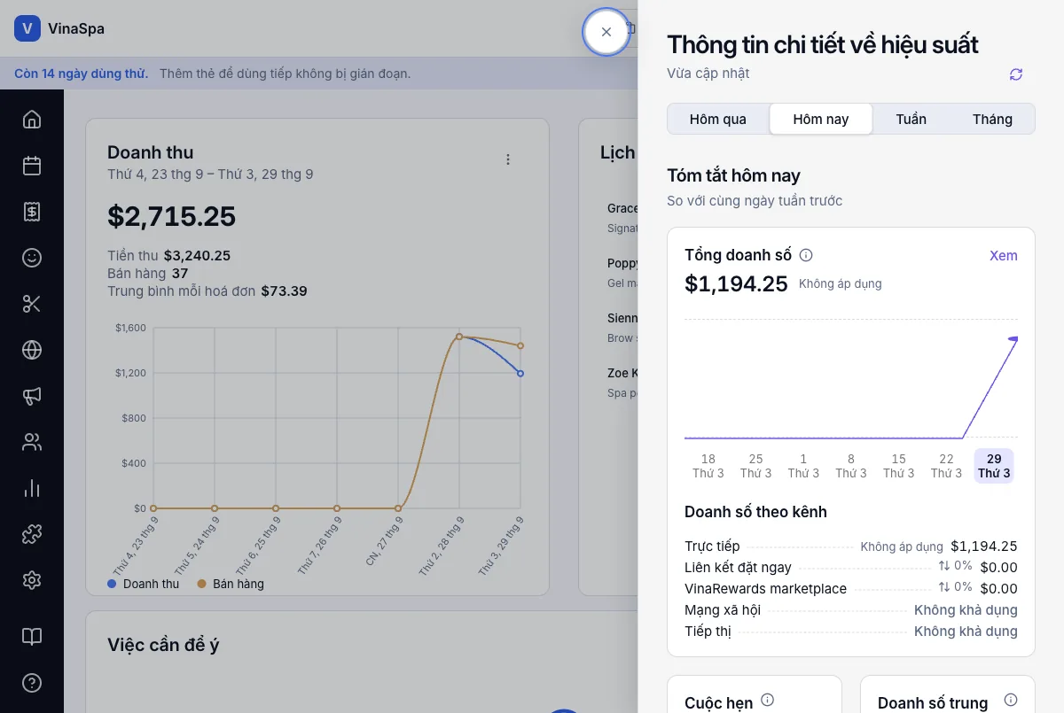Open the Sales receipt icon in sidebar

pyautogui.click(x=32, y=212)
